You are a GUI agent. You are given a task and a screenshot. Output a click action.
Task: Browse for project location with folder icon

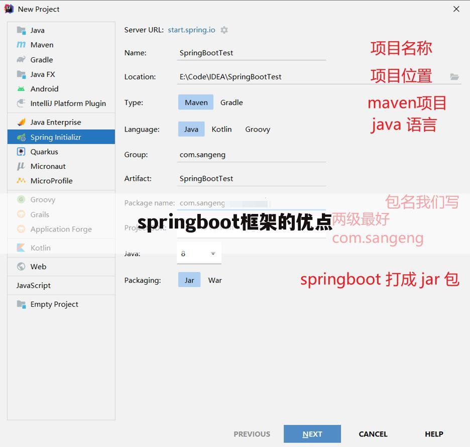point(454,76)
